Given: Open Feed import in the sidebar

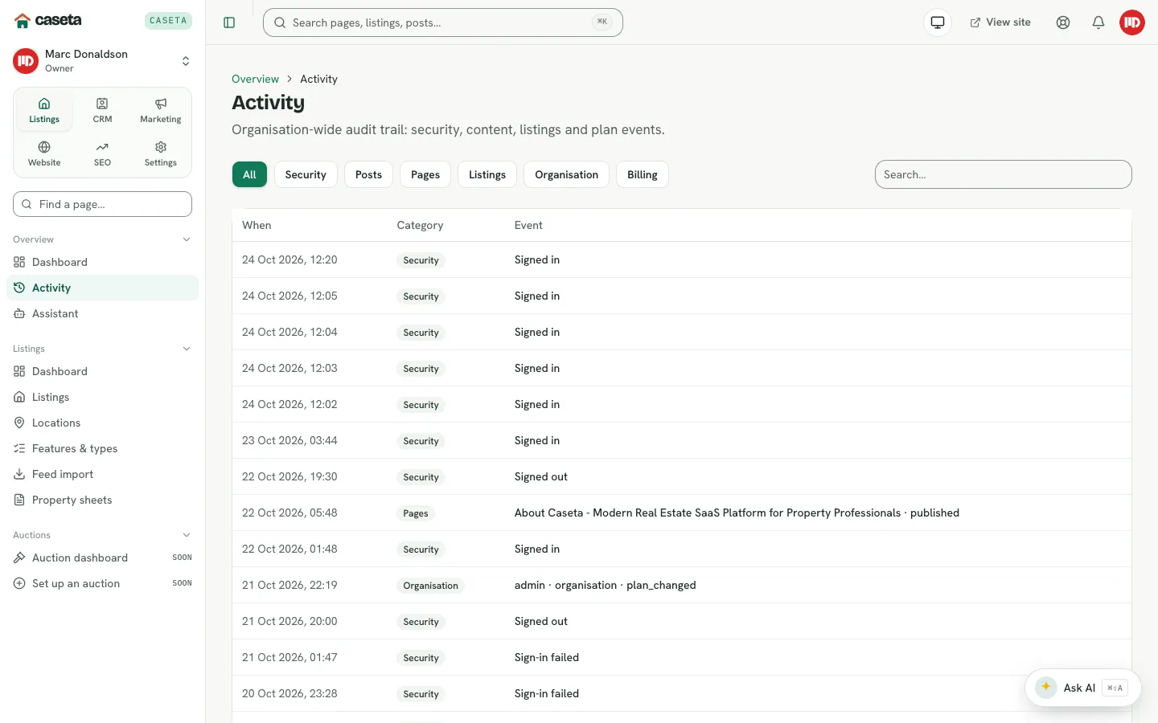Looking at the screenshot, I should [102, 474].
